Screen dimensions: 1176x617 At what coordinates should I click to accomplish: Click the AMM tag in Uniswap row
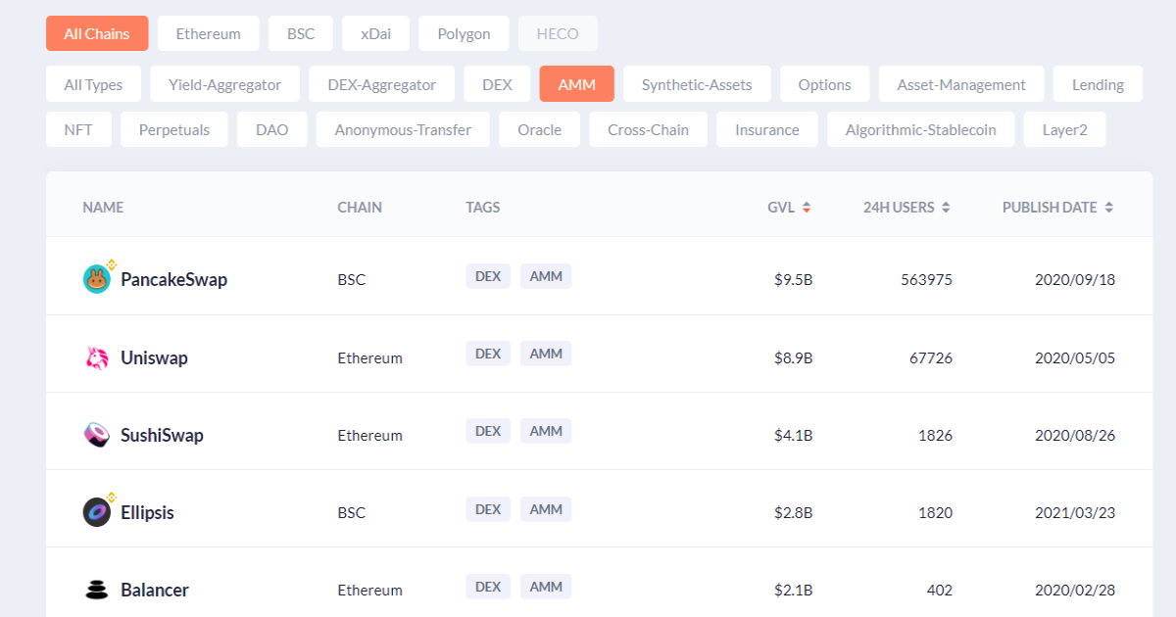click(x=546, y=354)
